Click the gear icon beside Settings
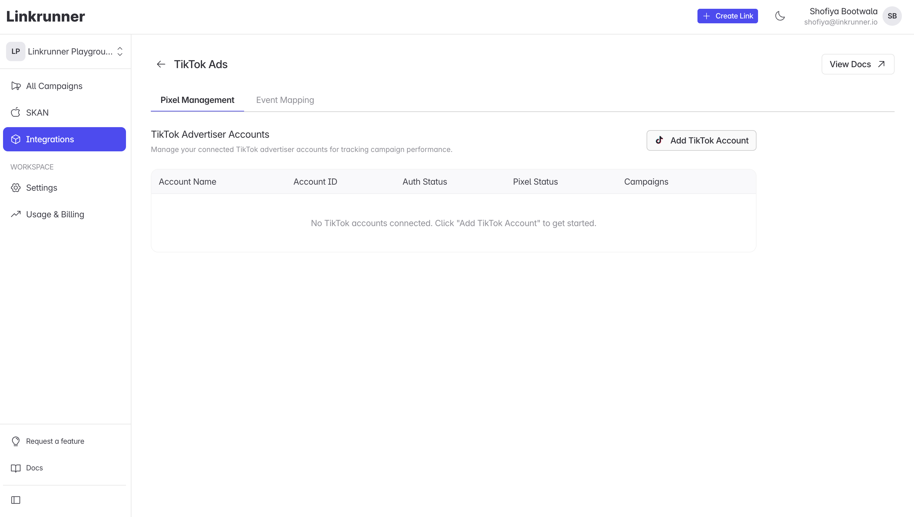 pos(16,187)
